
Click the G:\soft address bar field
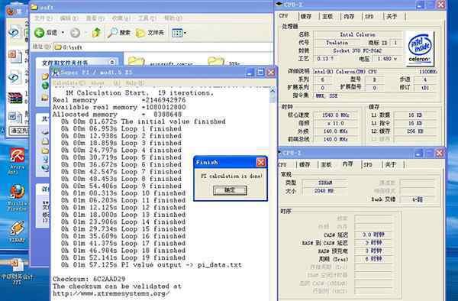[x=163, y=47]
